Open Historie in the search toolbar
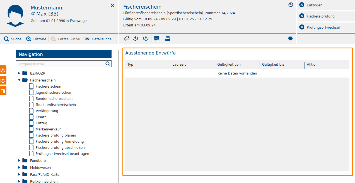 (36, 39)
